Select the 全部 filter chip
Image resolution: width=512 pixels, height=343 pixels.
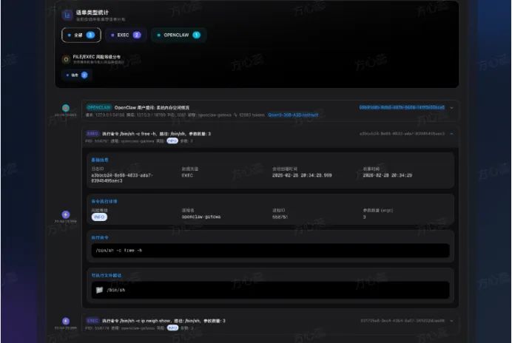[80, 35]
